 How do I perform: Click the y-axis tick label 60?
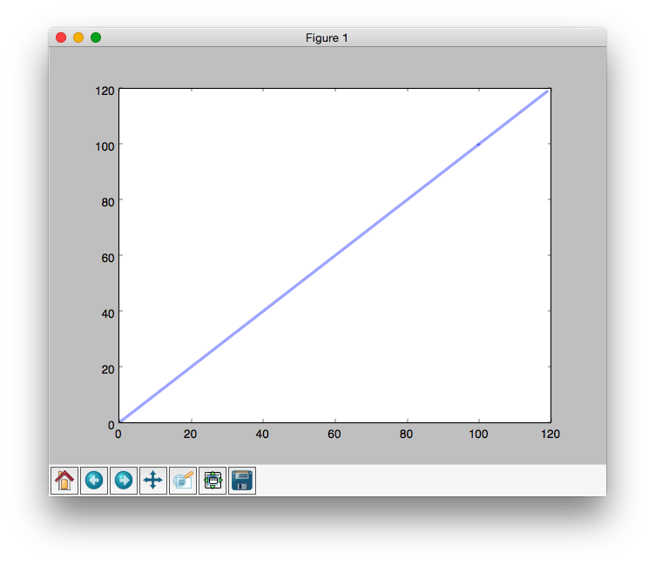pos(108,258)
